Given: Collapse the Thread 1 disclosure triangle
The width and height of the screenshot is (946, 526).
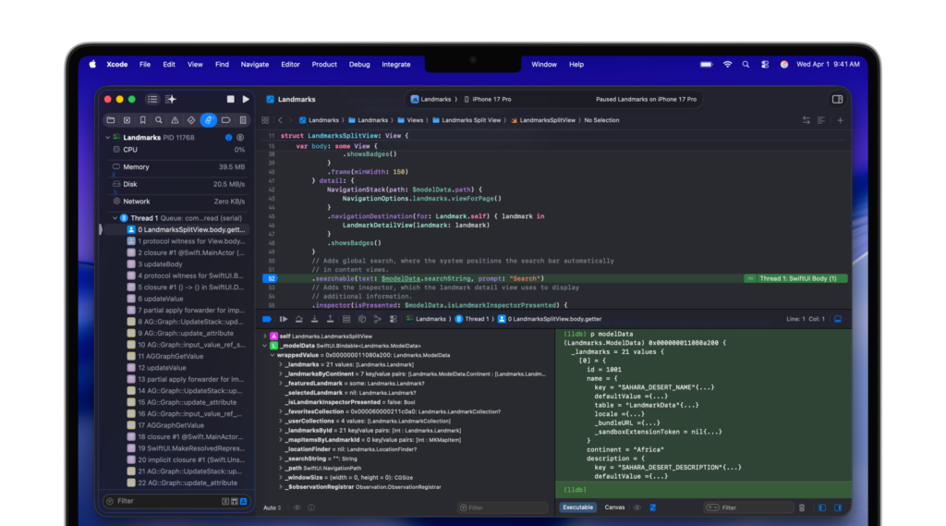Looking at the screenshot, I should point(115,218).
